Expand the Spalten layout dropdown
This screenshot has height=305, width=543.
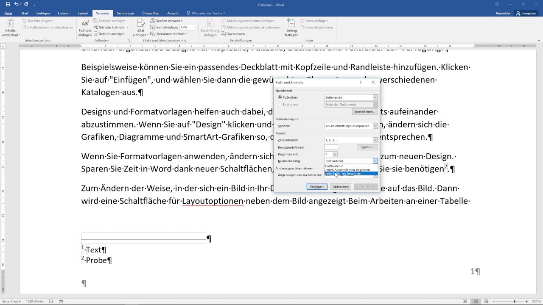coord(375,126)
